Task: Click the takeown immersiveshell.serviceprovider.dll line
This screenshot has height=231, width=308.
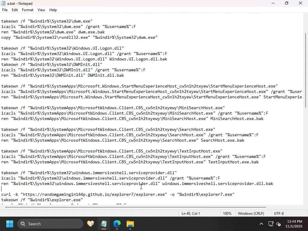Action: [89, 173]
